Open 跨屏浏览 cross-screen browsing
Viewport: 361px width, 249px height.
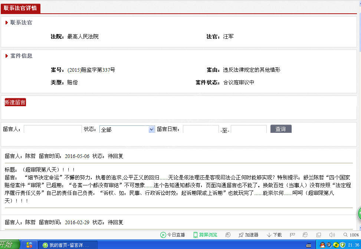(x=205, y=235)
